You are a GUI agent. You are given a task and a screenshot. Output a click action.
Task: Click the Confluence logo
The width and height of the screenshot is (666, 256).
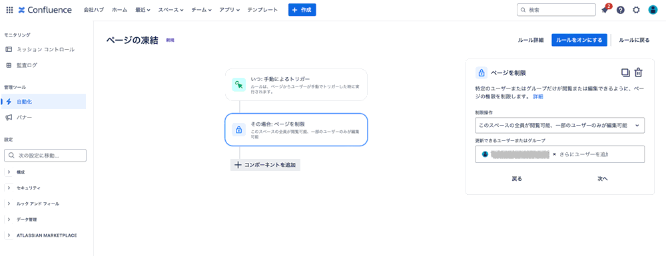pyautogui.click(x=45, y=10)
